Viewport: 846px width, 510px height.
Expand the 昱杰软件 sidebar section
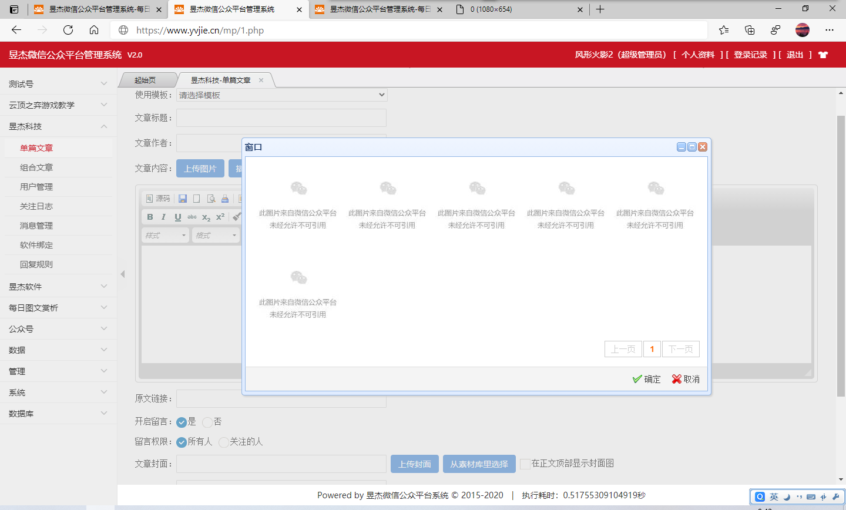pos(59,287)
